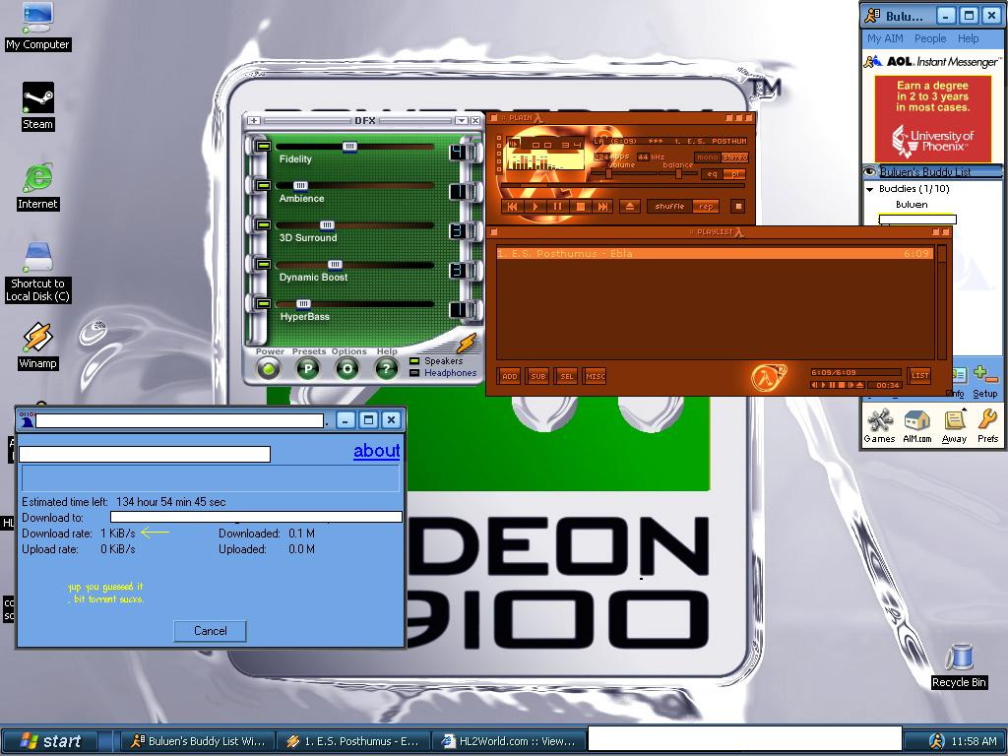1008x756 pixels.
Task: Launch Steam from the desktop
Action: [37, 106]
